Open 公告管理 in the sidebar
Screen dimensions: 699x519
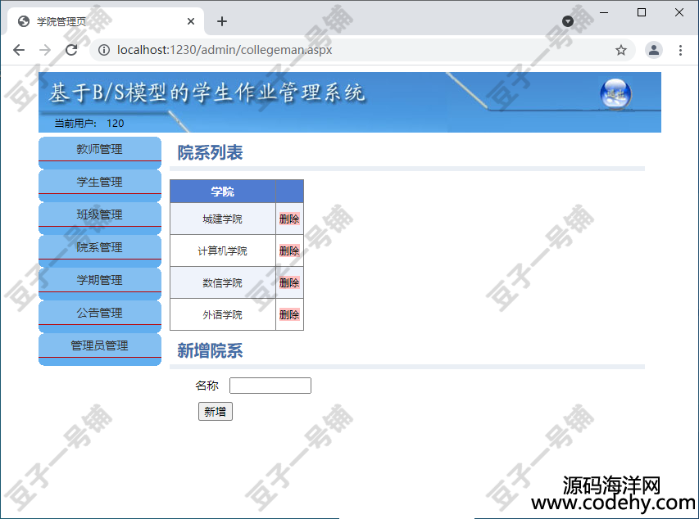coord(100,313)
